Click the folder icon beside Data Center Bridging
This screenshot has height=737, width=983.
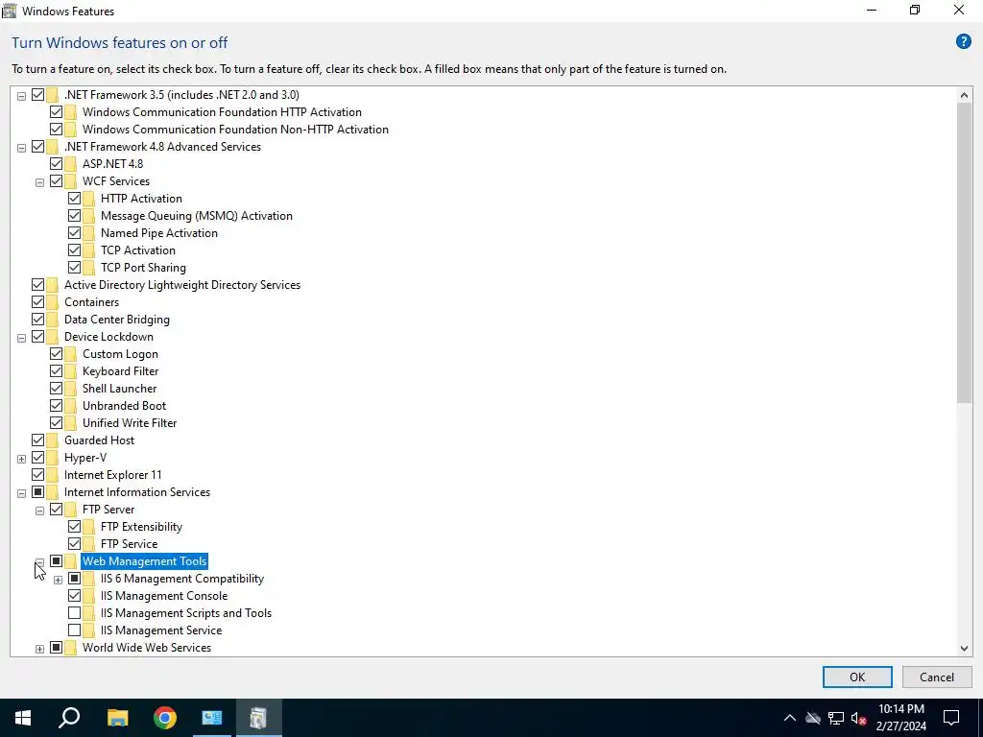coord(53,320)
